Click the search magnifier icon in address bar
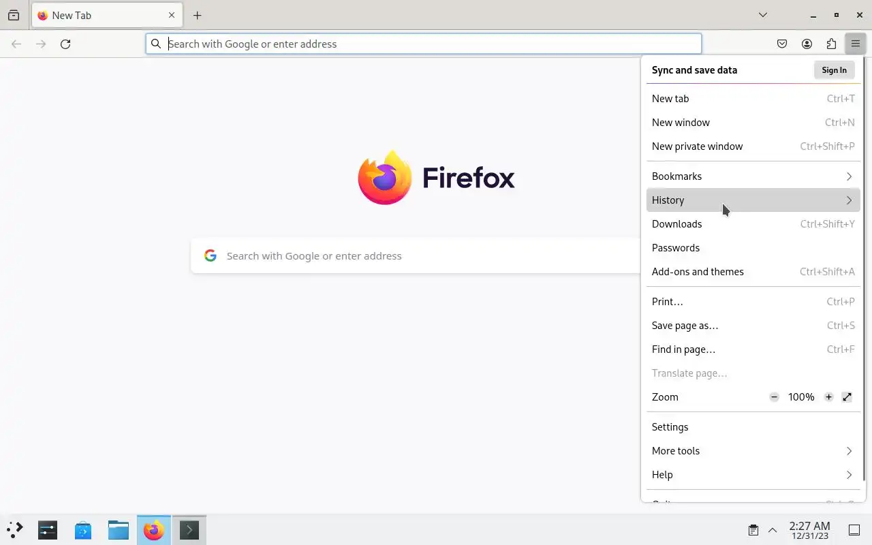Image resolution: width=872 pixels, height=545 pixels. [156, 44]
